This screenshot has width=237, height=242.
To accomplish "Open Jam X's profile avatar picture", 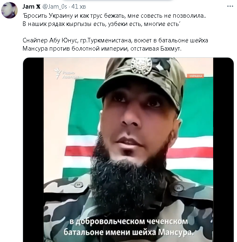I will click(9, 10).
